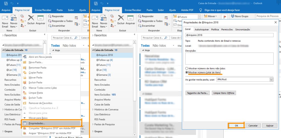Open the Adobe PDF ribbon tab
Screen dimensions: 281x138
tap(187, 10)
